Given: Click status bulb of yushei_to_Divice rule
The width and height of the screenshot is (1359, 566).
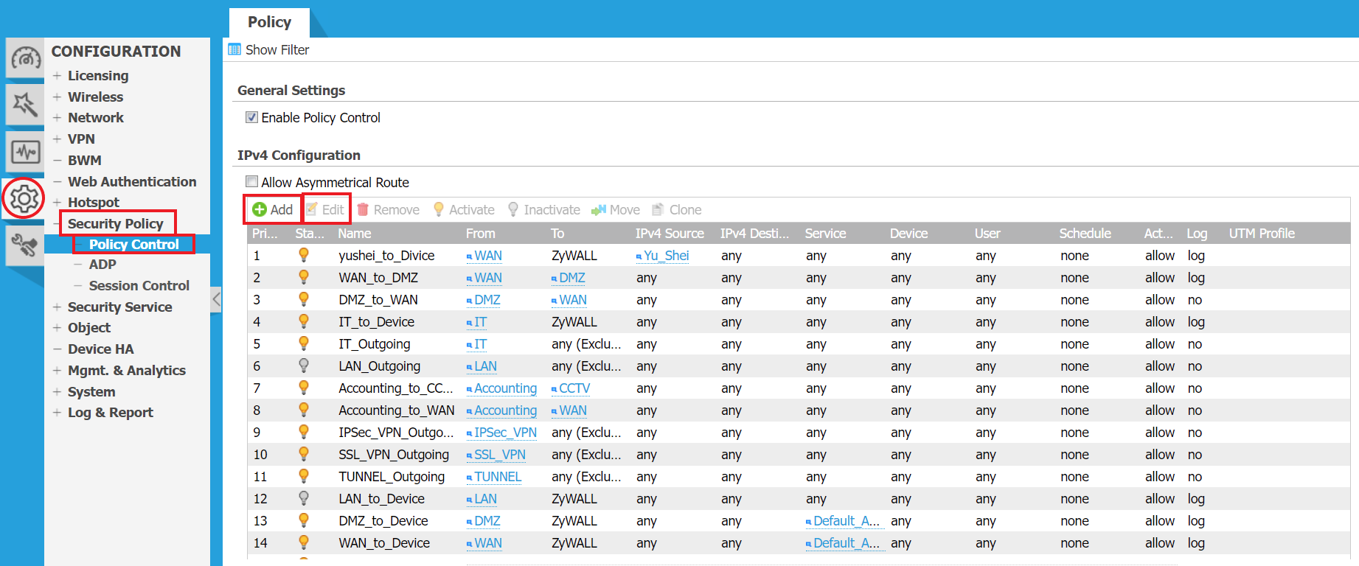Looking at the screenshot, I should [x=303, y=255].
